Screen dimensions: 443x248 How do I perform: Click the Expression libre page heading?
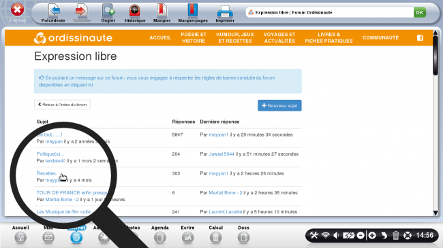(x=76, y=56)
